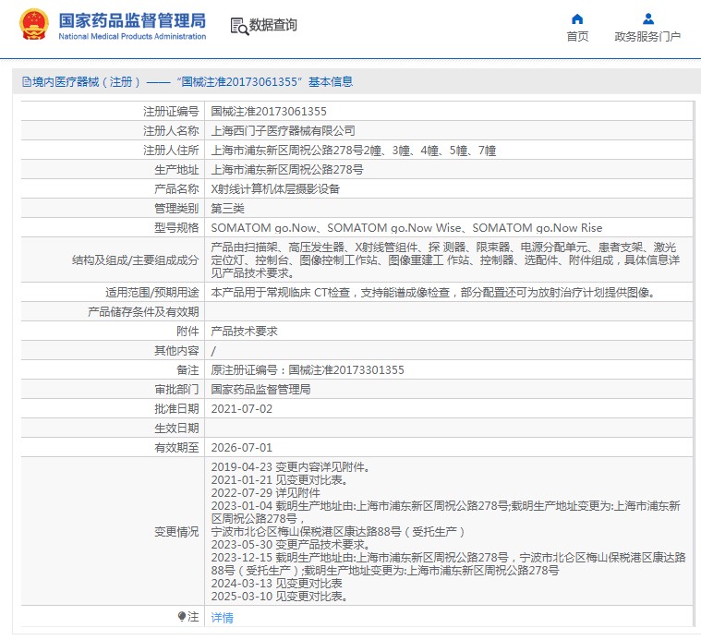Click the 生效日期 row label
Image resolution: width=701 pixels, height=640 pixels.
176,429
